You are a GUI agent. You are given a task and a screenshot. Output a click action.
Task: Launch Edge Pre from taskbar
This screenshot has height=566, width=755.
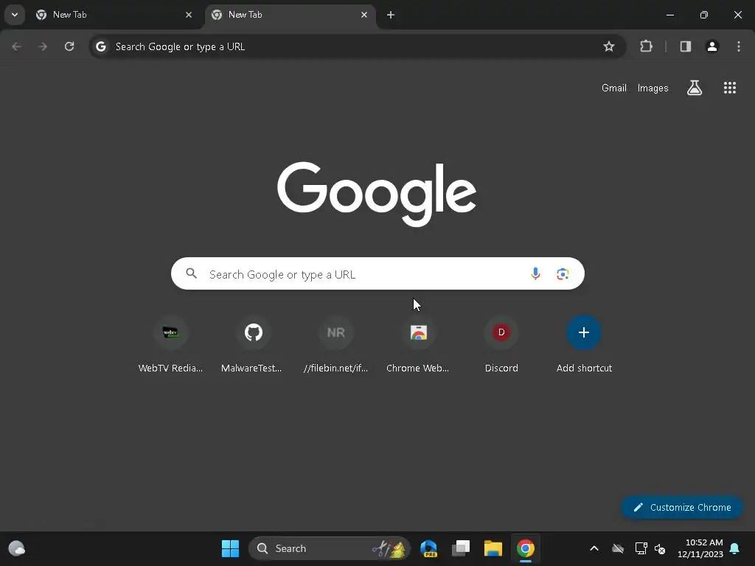[x=428, y=548]
